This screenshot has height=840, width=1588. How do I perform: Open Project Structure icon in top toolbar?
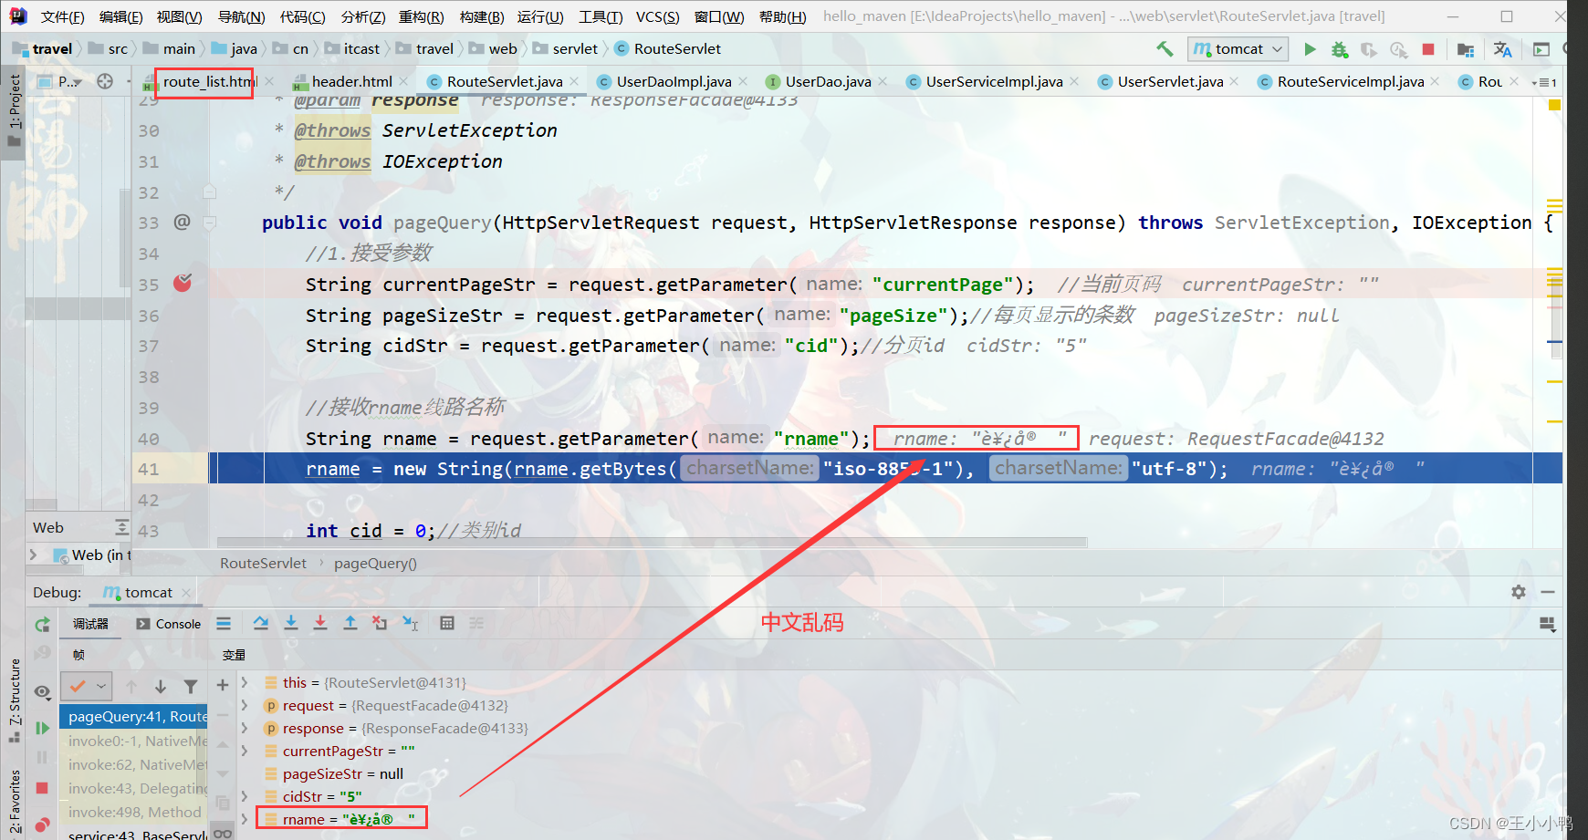tap(1466, 49)
